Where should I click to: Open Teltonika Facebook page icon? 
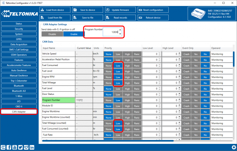point(9,147)
